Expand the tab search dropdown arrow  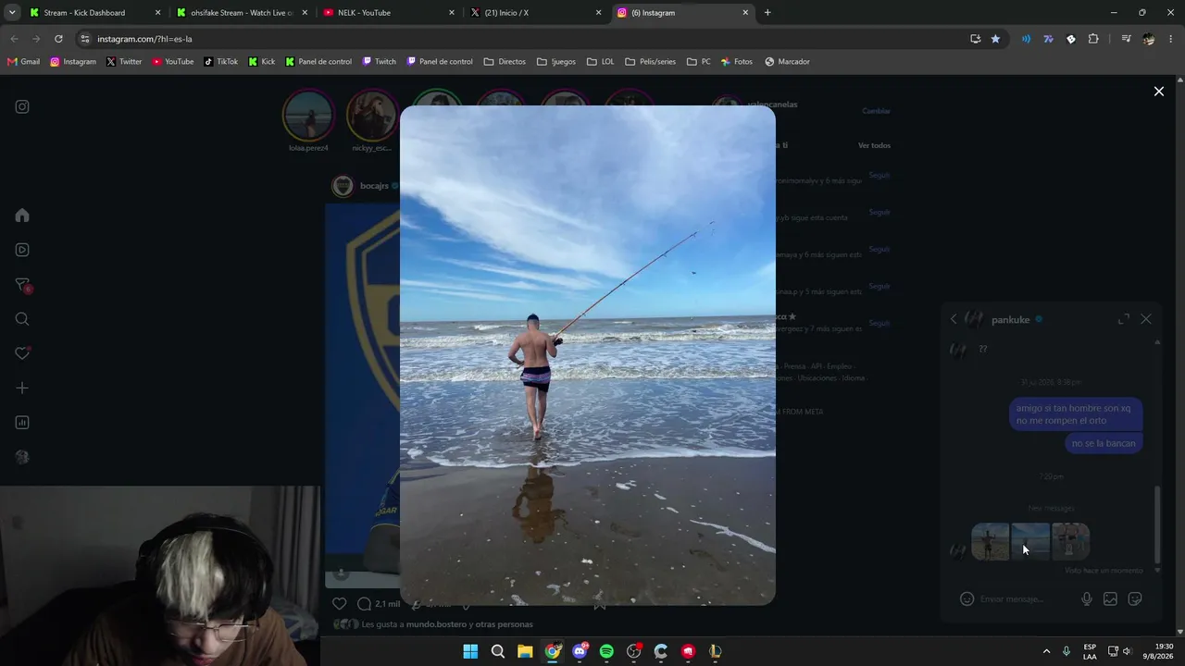click(12, 13)
